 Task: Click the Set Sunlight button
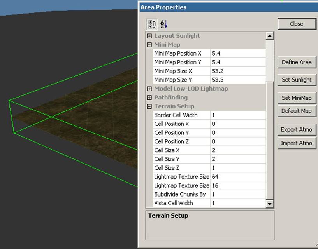tap(297, 80)
